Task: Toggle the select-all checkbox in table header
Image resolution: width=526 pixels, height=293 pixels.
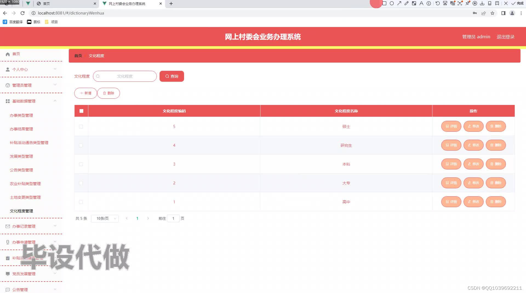Action: 81,111
